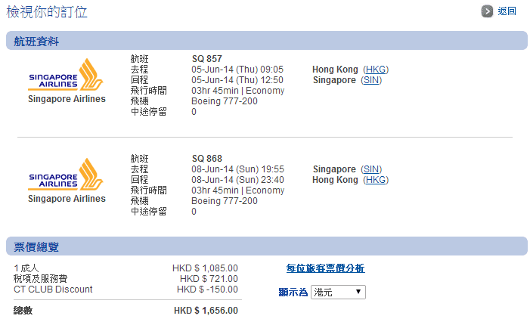
Task: Click the Singapore Airlines name under first logo
Action: (x=67, y=99)
